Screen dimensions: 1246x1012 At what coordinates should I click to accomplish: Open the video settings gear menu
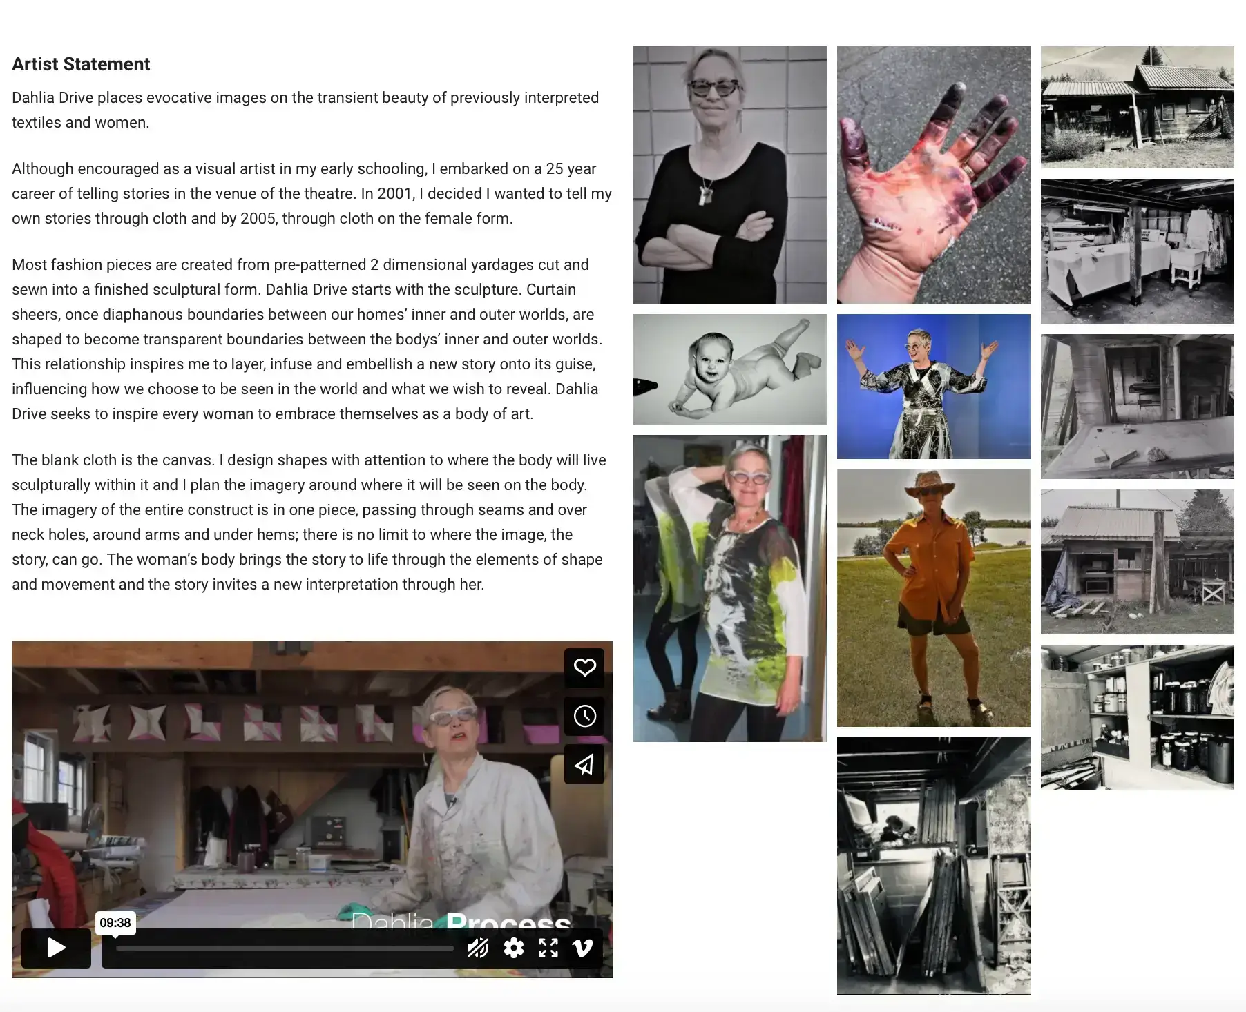pos(513,948)
